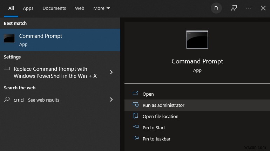Switch to the Documents tab
Viewport: 270px width, 151px height.
pyautogui.click(x=54, y=8)
